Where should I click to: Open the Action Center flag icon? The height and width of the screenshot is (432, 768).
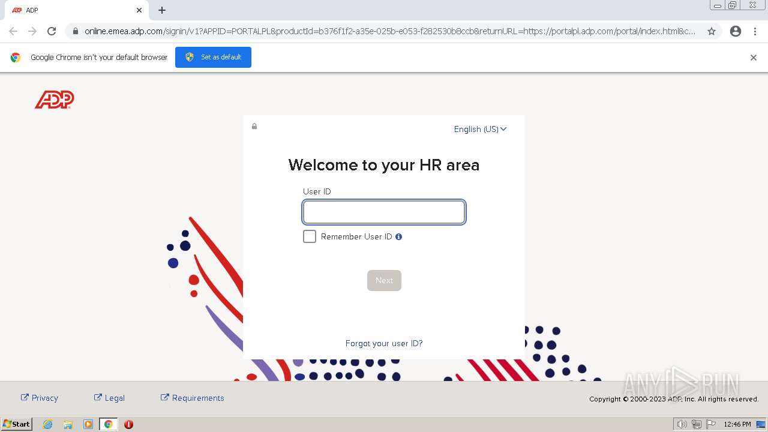click(711, 424)
